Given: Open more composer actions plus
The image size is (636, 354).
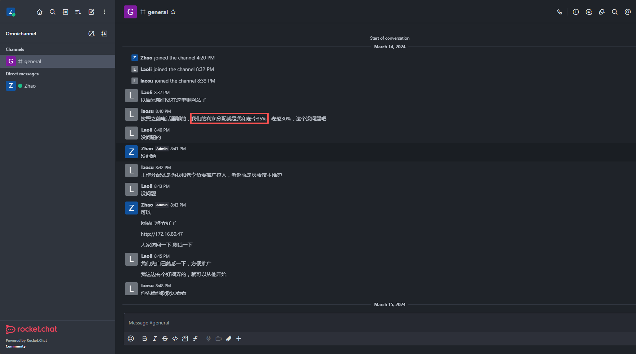Looking at the screenshot, I should click(239, 338).
